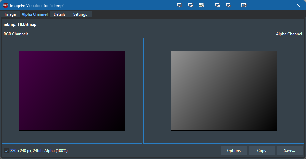Go to the Settings tab
This screenshot has width=306, height=159.
pos(80,14)
